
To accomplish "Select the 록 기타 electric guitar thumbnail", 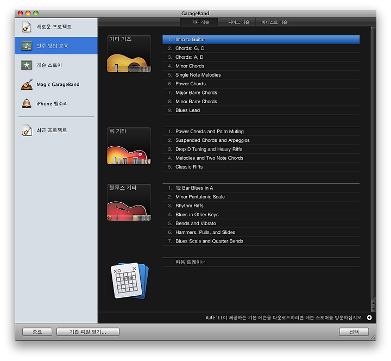I will point(129,146).
